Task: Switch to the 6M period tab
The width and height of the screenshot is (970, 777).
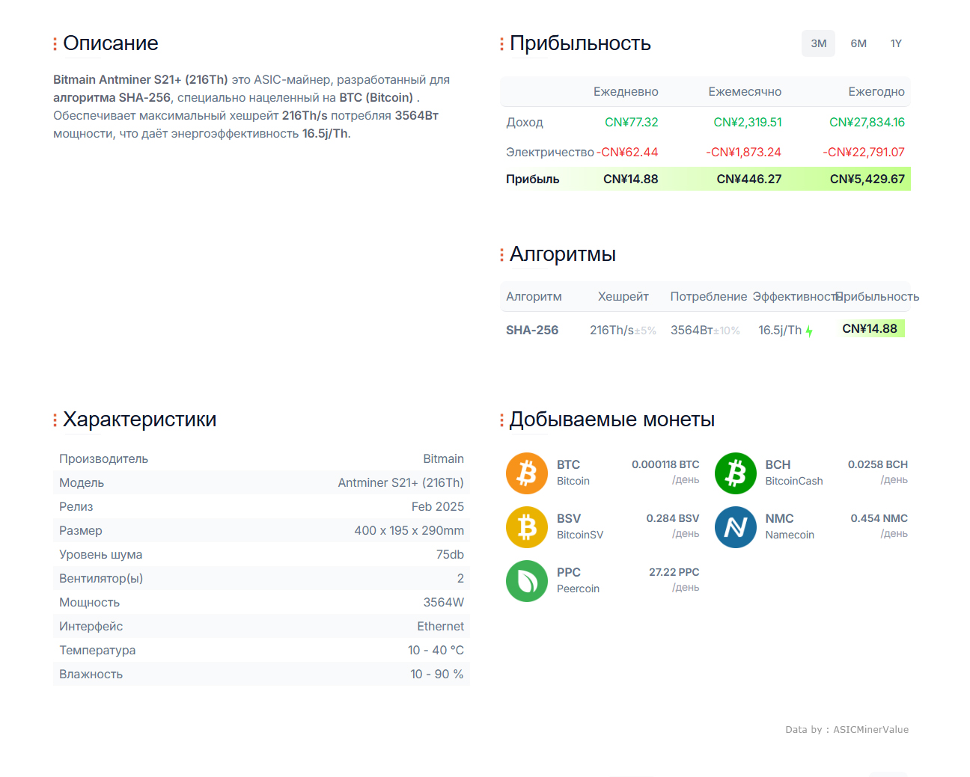Action: [x=858, y=43]
